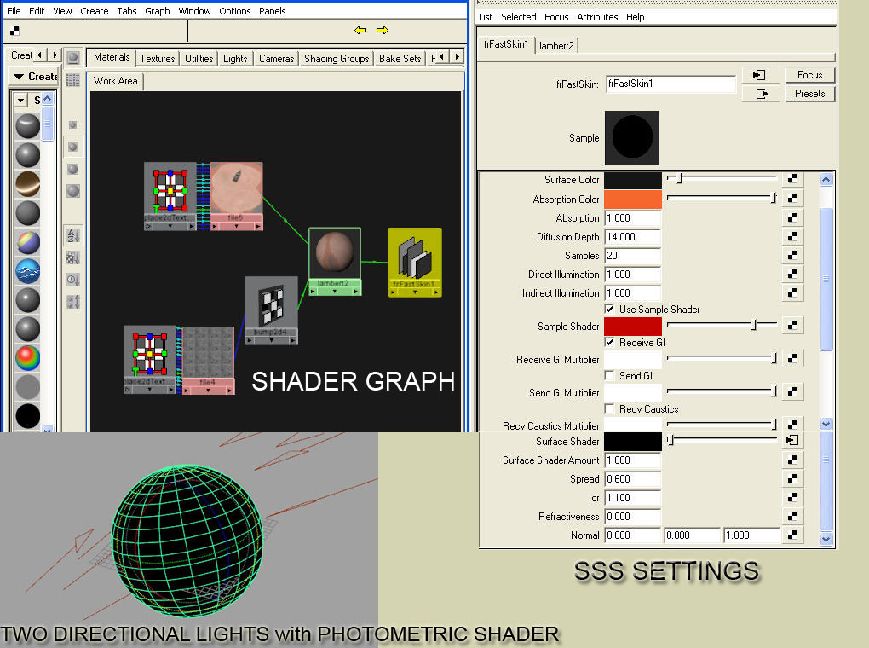869x648 pixels.
Task: Click the frFastSkin name input field
Action: [x=670, y=84]
